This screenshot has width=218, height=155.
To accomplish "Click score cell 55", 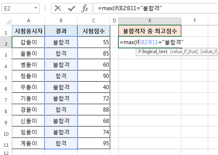I will tap(94, 42).
